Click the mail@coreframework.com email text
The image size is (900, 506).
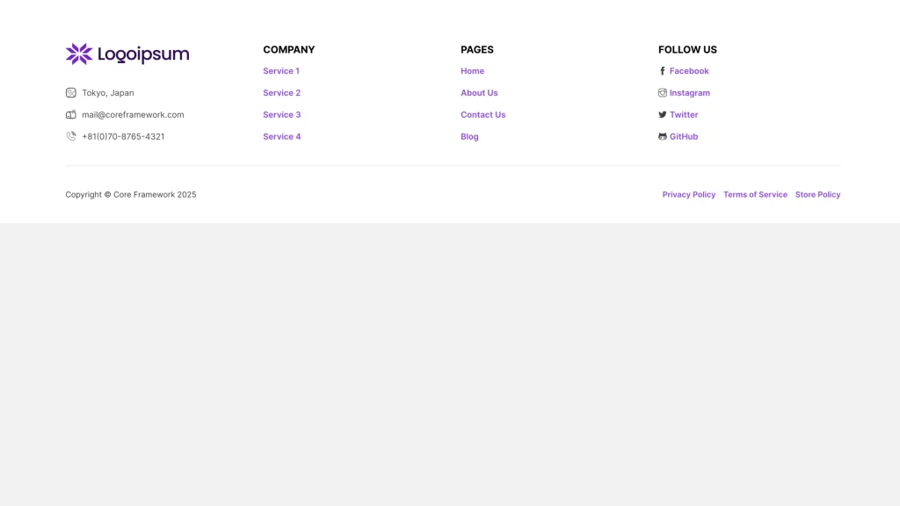click(133, 115)
